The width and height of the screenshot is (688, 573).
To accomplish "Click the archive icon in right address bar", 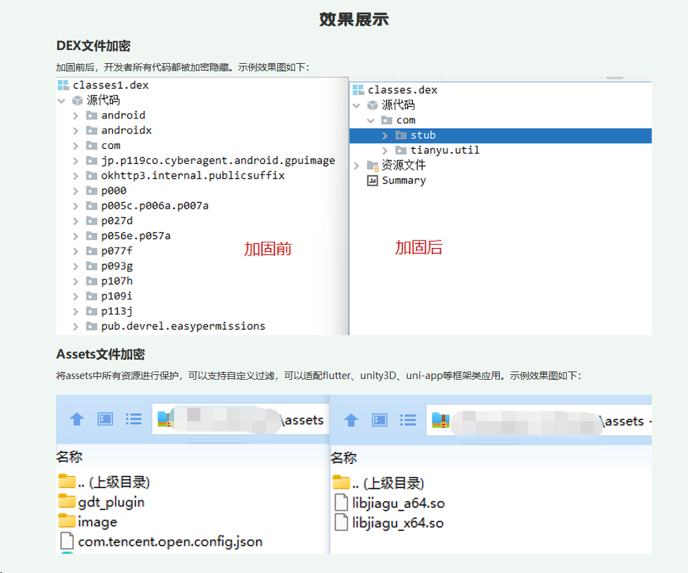I will click(x=441, y=421).
